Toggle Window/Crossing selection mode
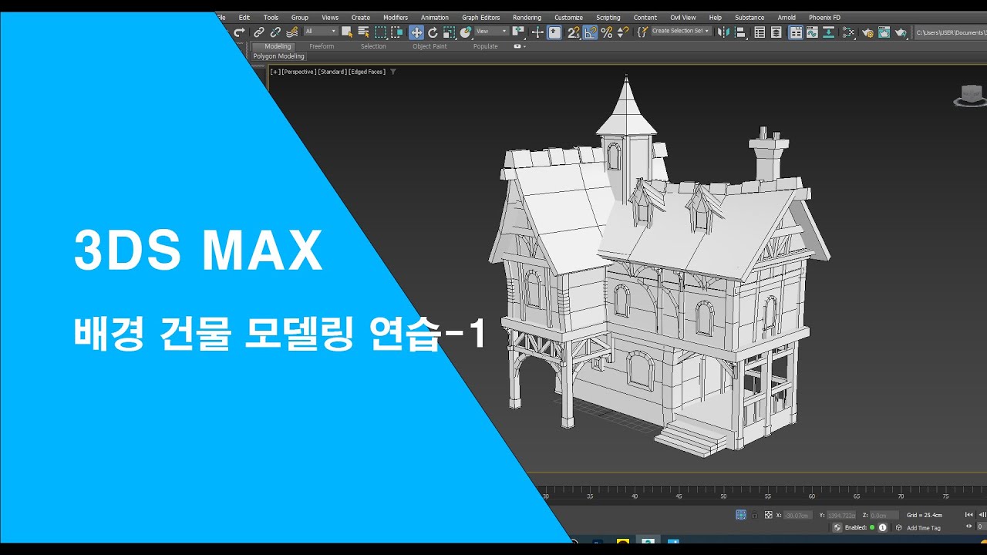987x555 pixels. click(397, 32)
